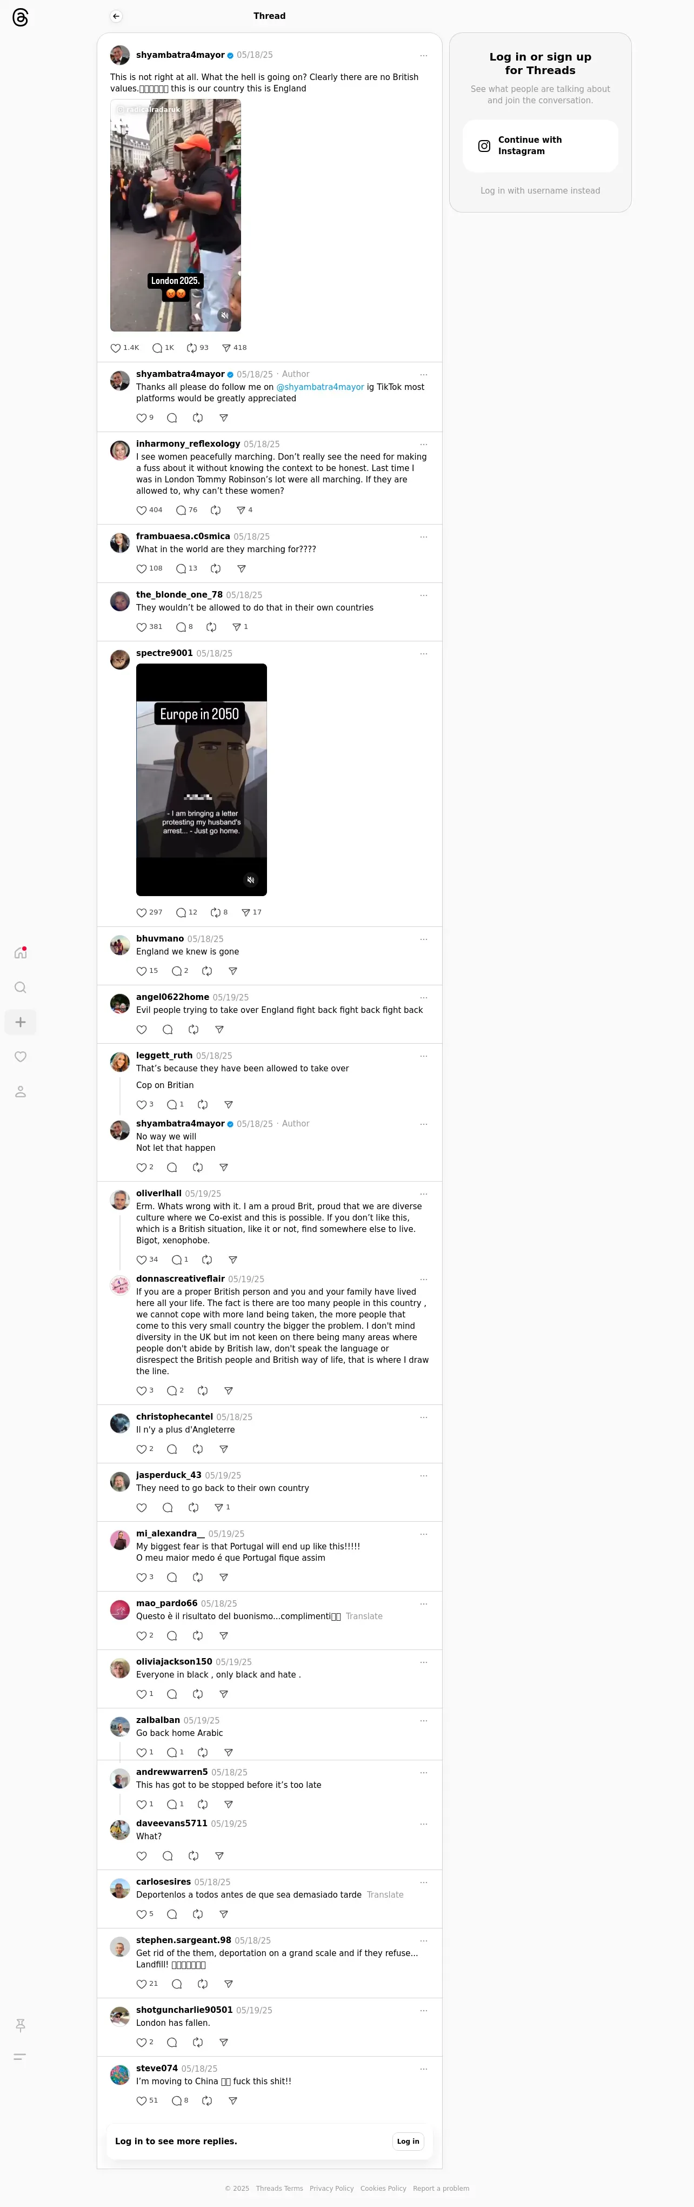Open the more menu icon at sidebar bottom
Viewport: 694px width, 2207px height.
pyautogui.click(x=21, y=2056)
